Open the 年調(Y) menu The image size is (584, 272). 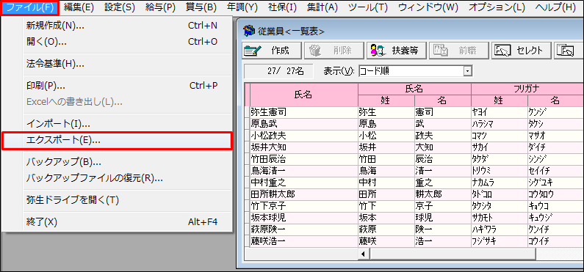pyautogui.click(x=242, y=7)
